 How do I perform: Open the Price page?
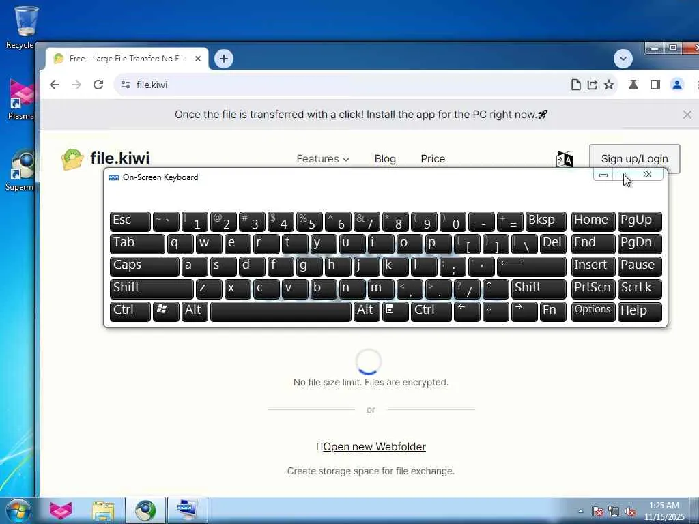pyautogui.click(x=433, y=158)
